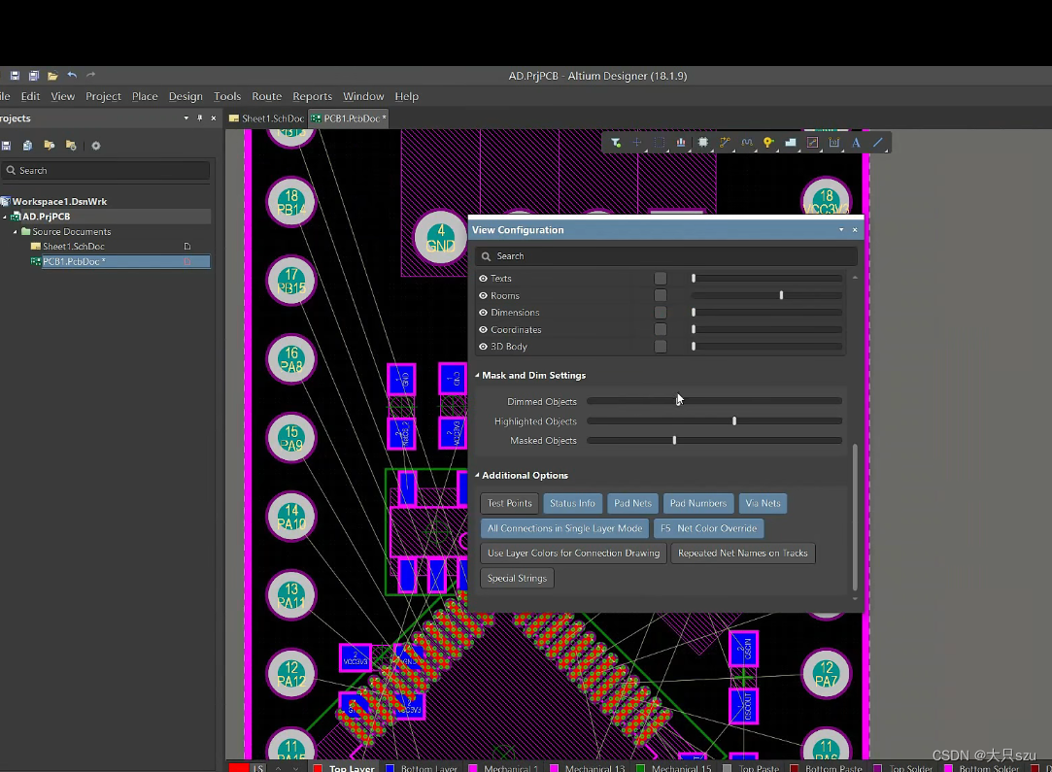This screenshot has width=1052, height=772.
Task: Tick the draft checkbox for Dimensions
Action: 661,313
